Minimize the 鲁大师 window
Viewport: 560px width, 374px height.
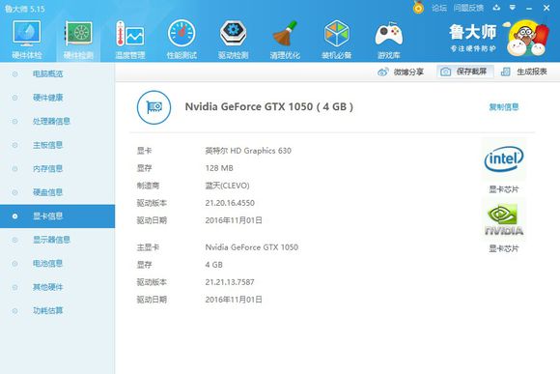pyautogui.click(x=529, y=8)
